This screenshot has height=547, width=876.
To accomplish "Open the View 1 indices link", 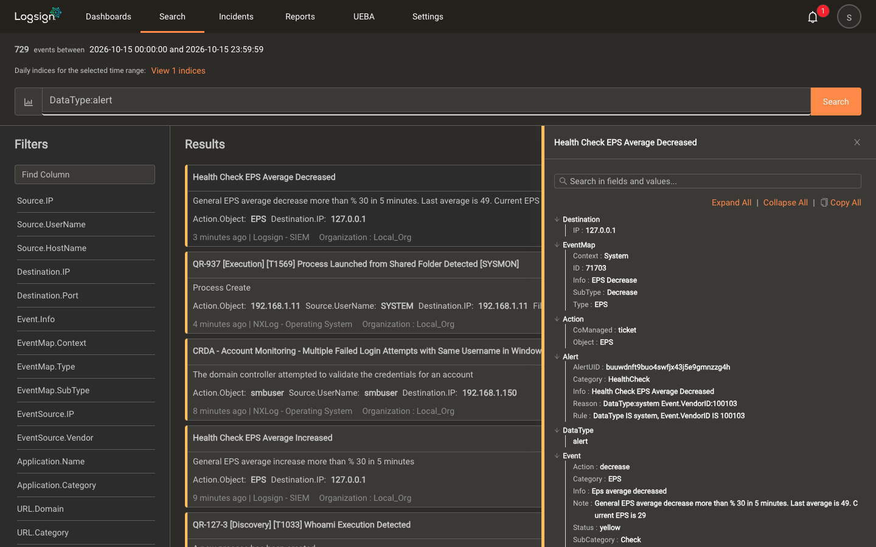I will coord(178,71).
